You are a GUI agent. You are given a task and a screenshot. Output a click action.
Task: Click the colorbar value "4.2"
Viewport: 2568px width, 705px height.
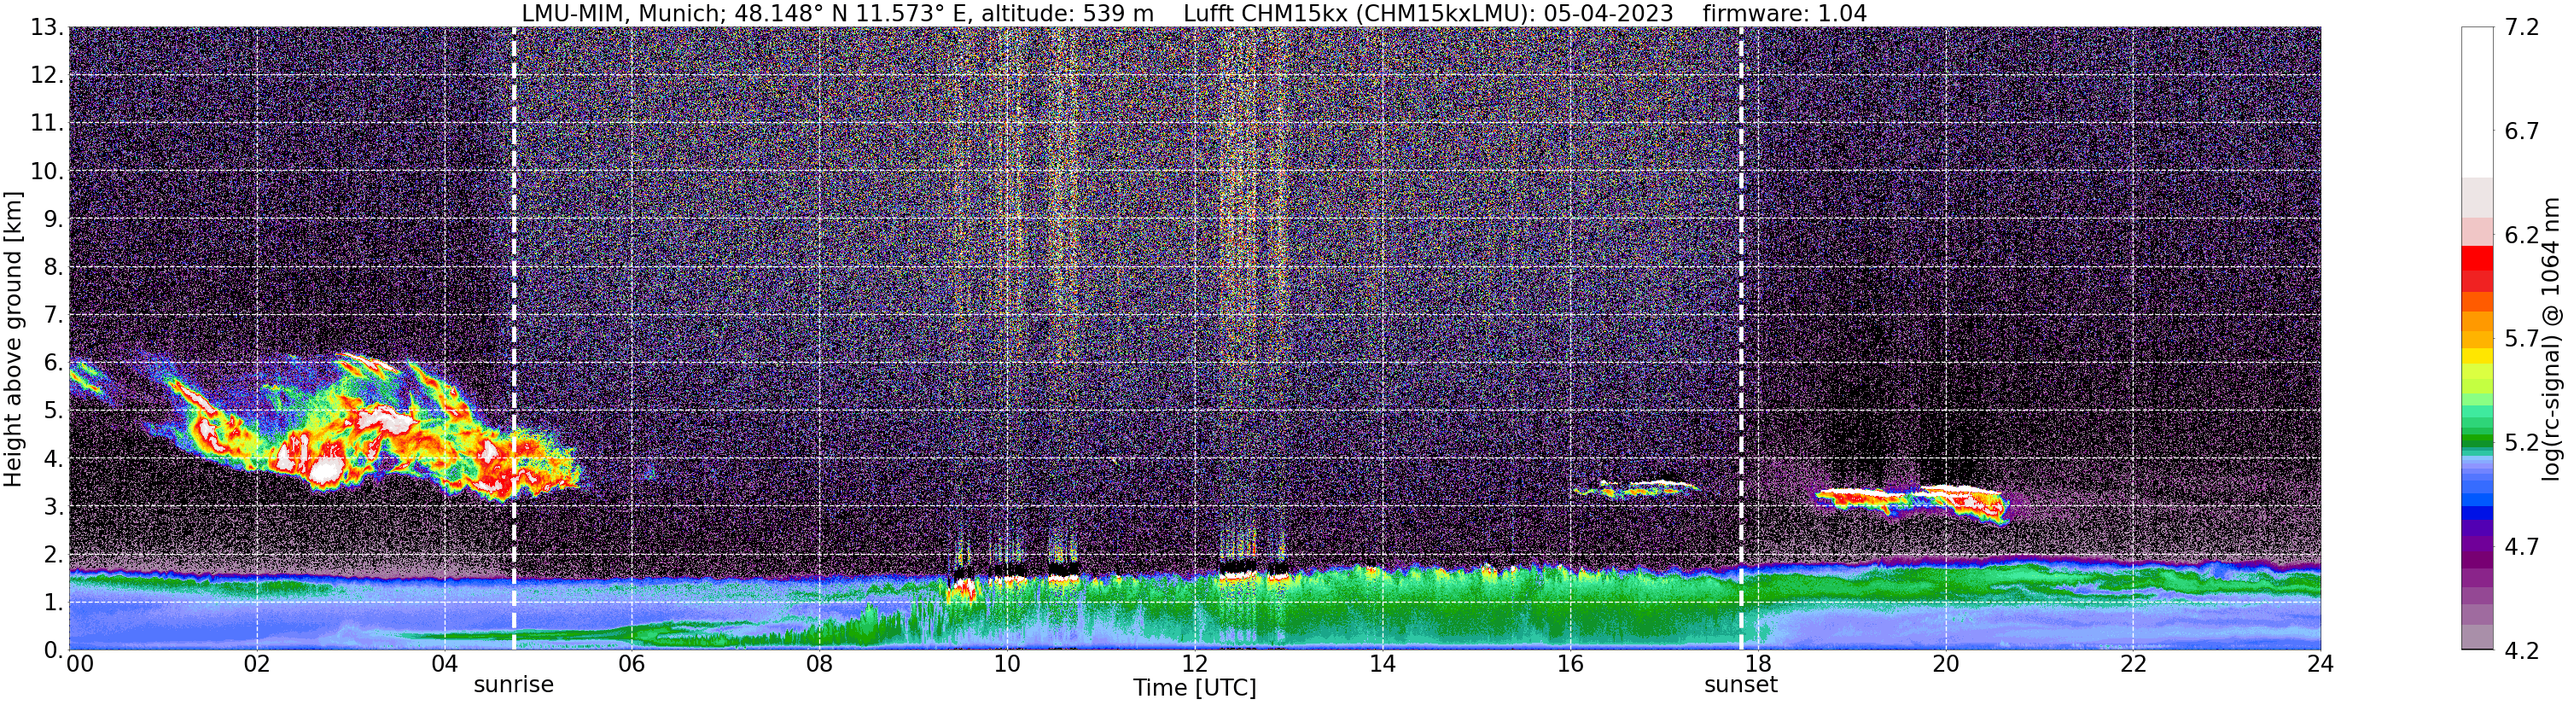click(2523, 650)
